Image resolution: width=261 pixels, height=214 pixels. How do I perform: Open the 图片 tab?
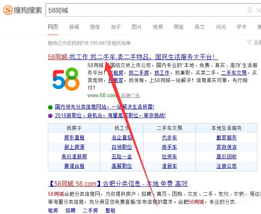[137, 27]
